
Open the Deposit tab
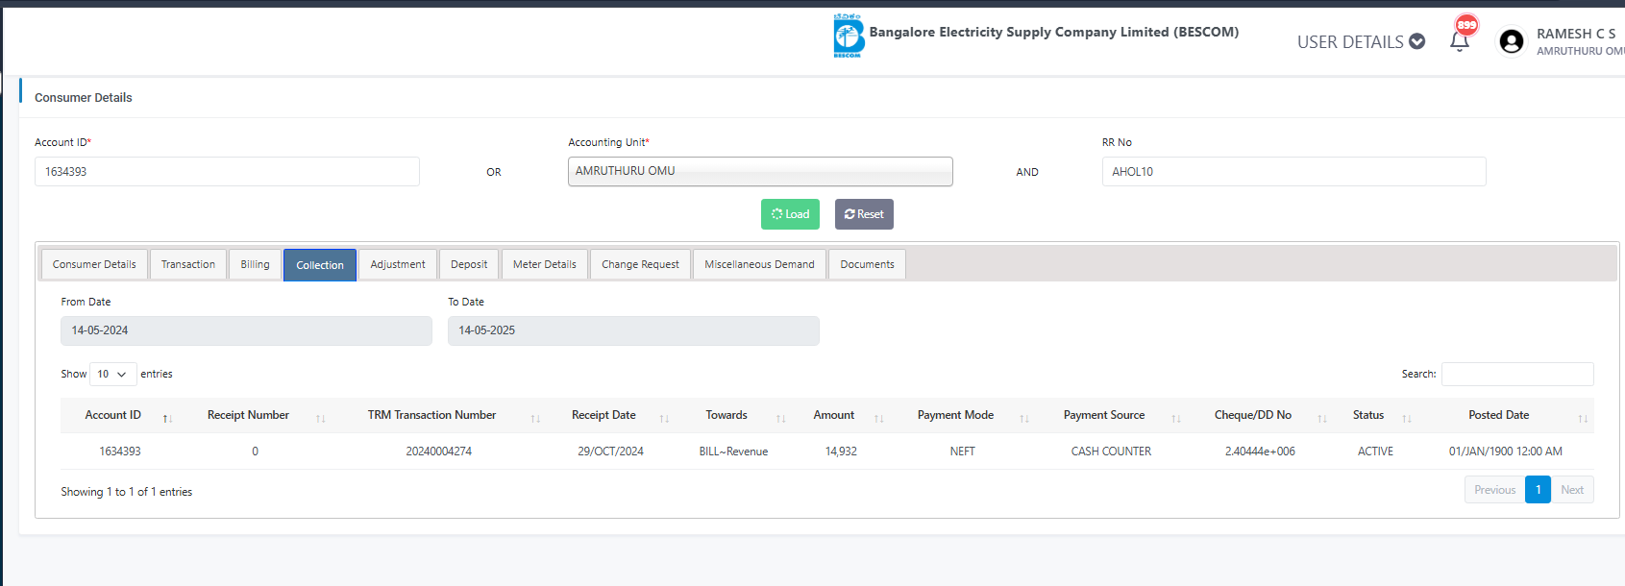(469, 264)
